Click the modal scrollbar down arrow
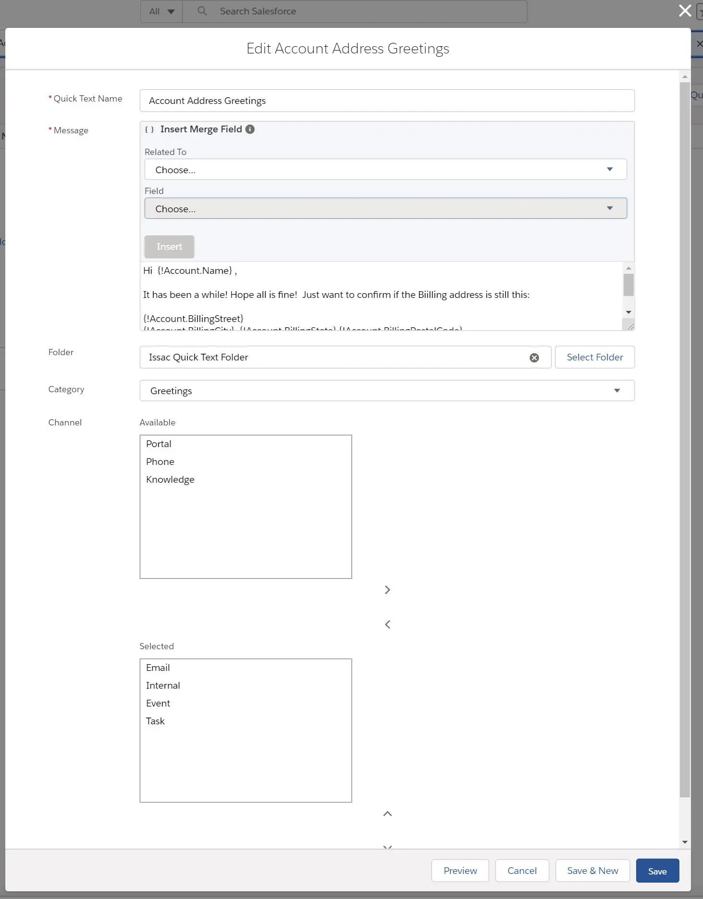 click(x=685, y=842)
